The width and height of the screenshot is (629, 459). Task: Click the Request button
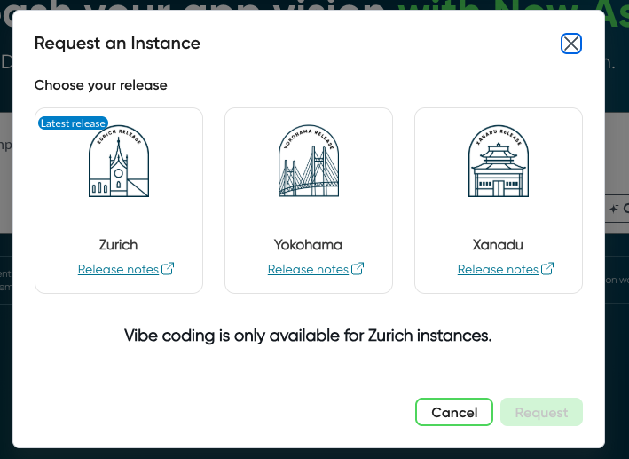[541, 412]
